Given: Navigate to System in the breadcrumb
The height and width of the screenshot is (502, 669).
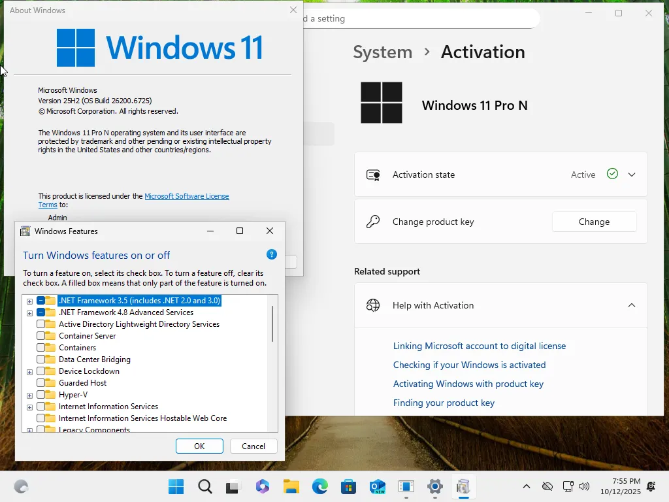Looking at the screenshot, I should tap(382, 52).
